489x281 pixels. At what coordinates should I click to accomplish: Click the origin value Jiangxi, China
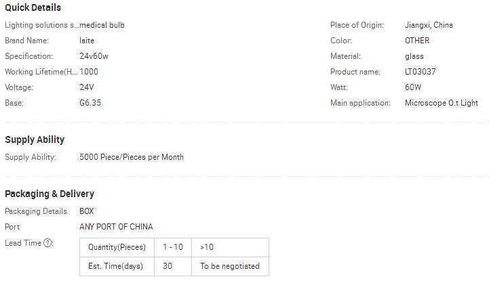click(429, 25)
